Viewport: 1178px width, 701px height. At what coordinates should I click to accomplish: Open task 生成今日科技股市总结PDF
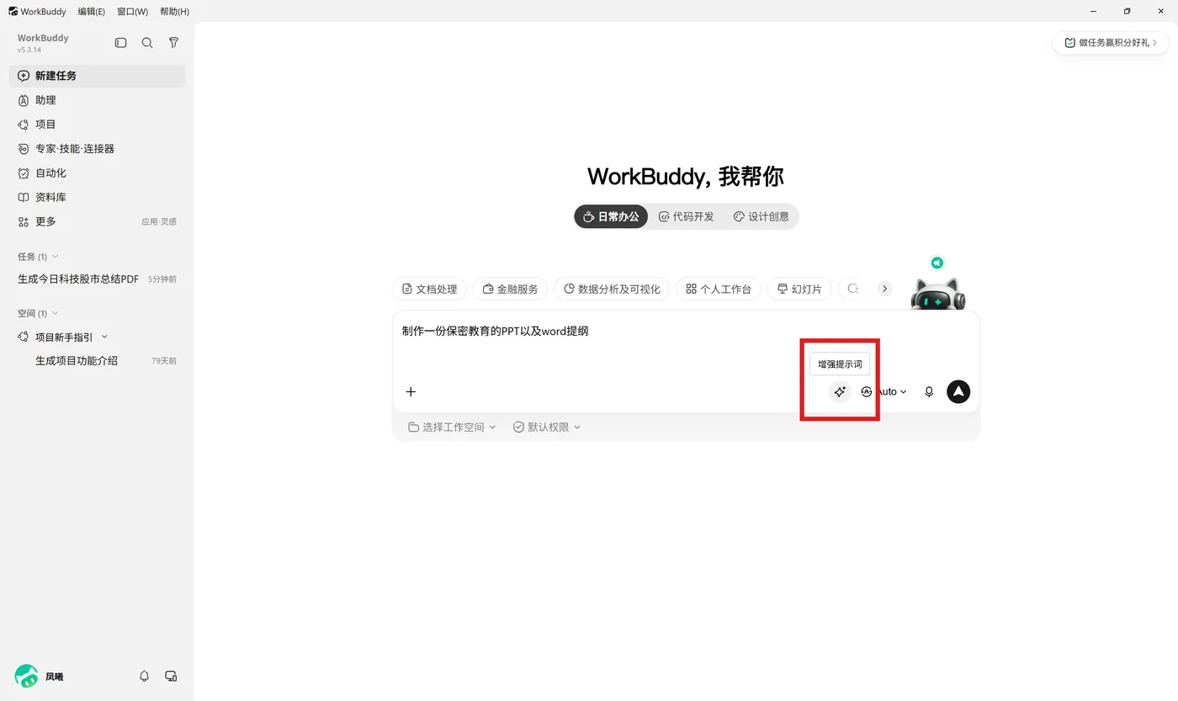tap(78, 279)
